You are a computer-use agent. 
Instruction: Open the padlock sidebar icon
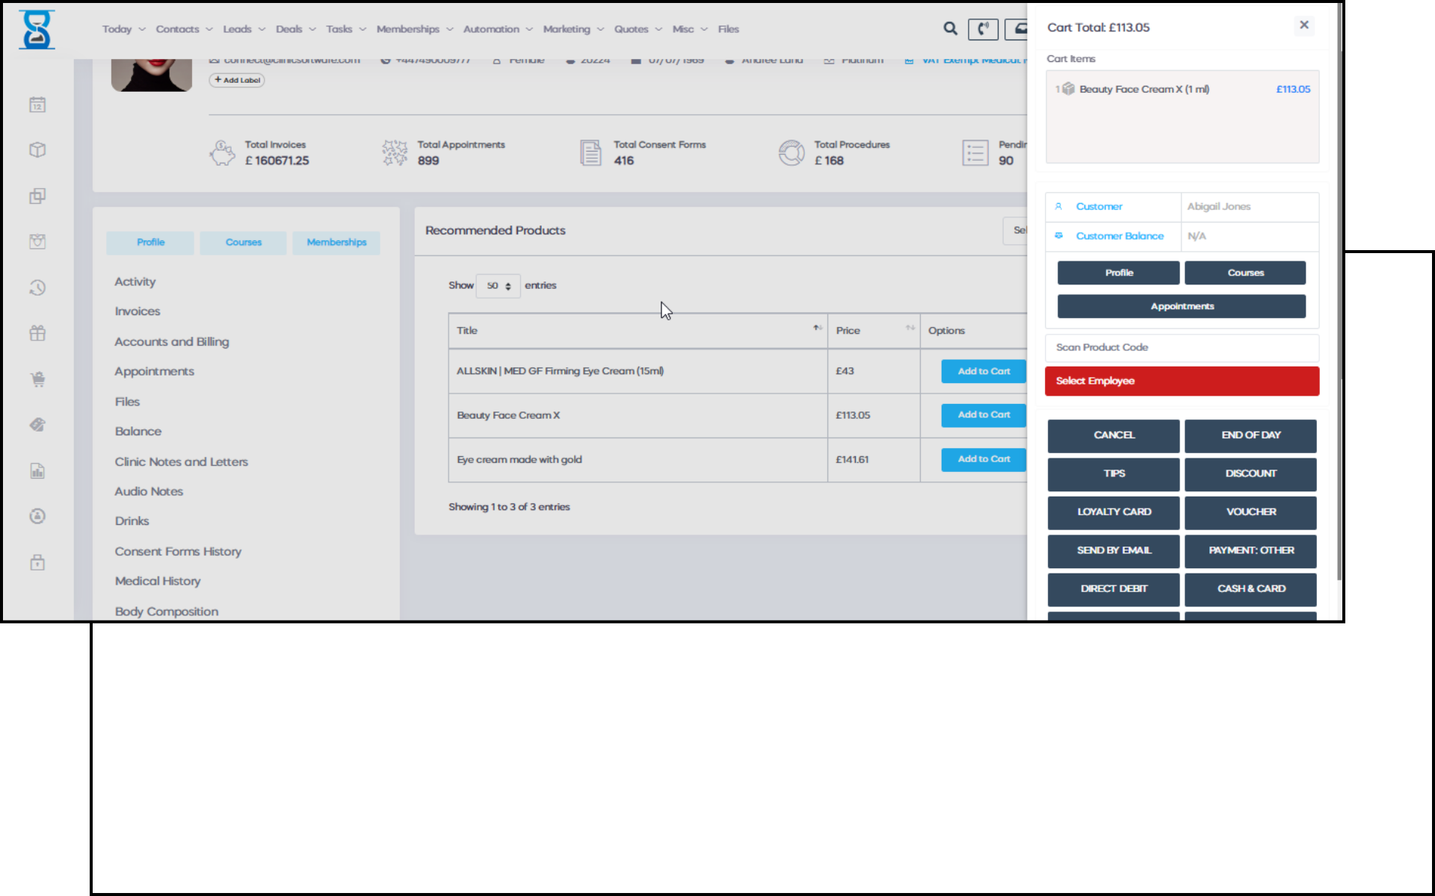click(37, 562)
